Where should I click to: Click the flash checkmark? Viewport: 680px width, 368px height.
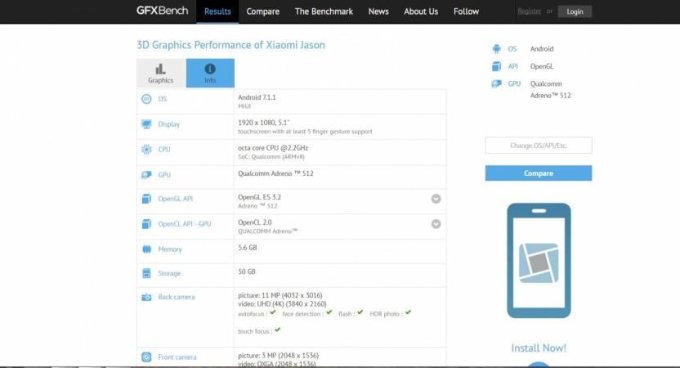pyautogui.click(x=360, y=312)
